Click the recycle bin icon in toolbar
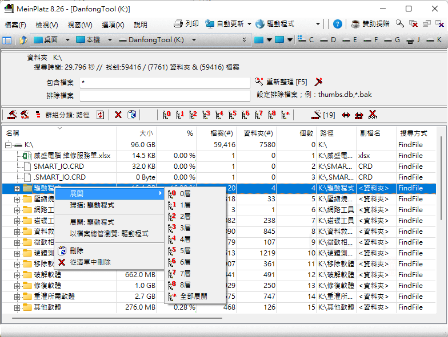448x337 pixels. [x=132, y=115]
